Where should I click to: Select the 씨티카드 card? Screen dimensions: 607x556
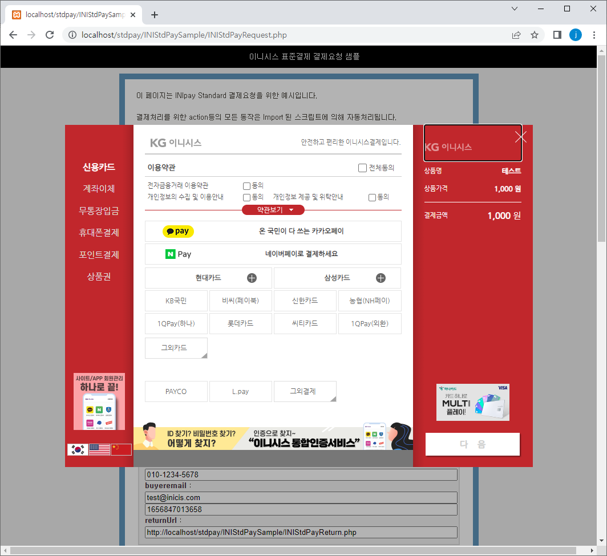pos(305,323)
